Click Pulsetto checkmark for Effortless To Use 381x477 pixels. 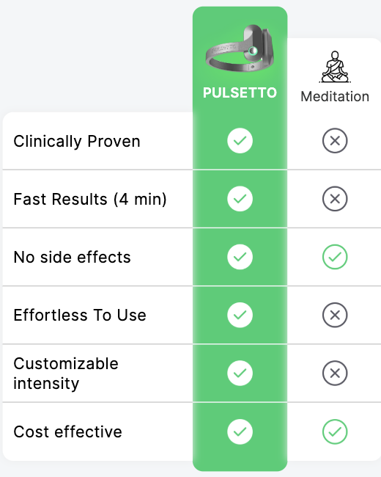click(x=240, y=315)
